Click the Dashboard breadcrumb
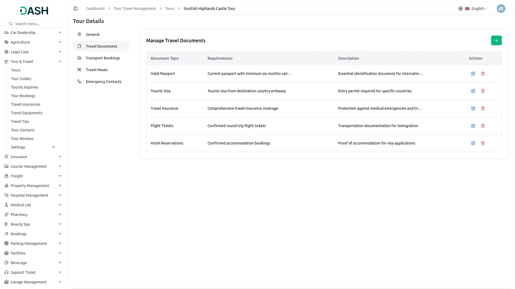Viewport: 515px width, 289px height. click(95, 9)
